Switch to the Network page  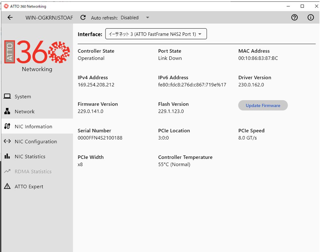37,111
